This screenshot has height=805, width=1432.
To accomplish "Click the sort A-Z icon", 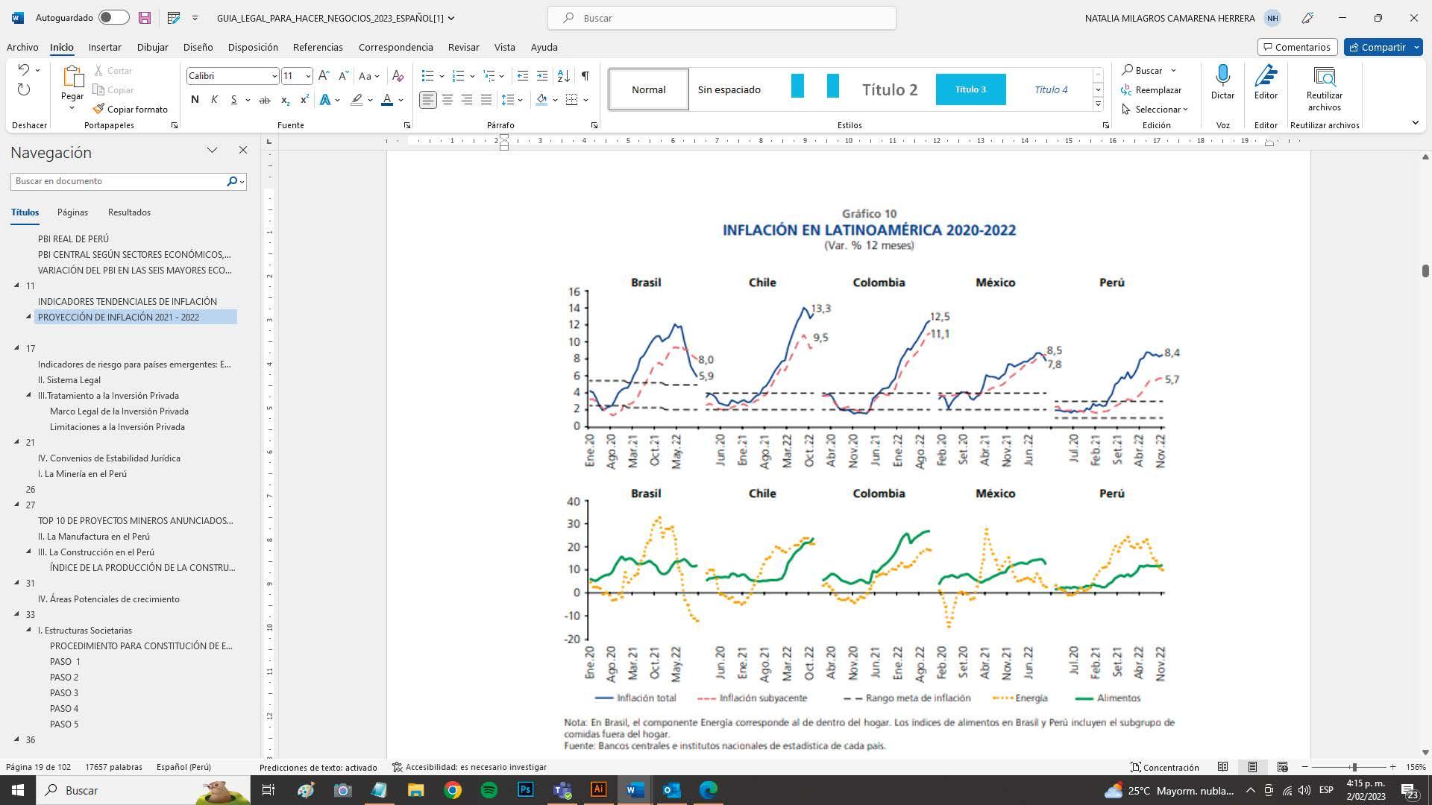I will tap(564, 75).
